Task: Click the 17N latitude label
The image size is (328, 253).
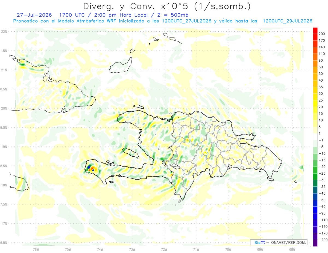Action: (x=4, y=224)
